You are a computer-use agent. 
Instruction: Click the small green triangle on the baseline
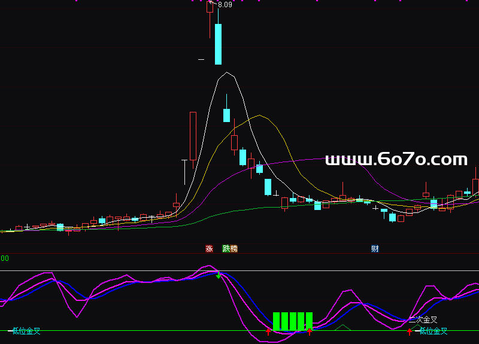pos(342,327)
